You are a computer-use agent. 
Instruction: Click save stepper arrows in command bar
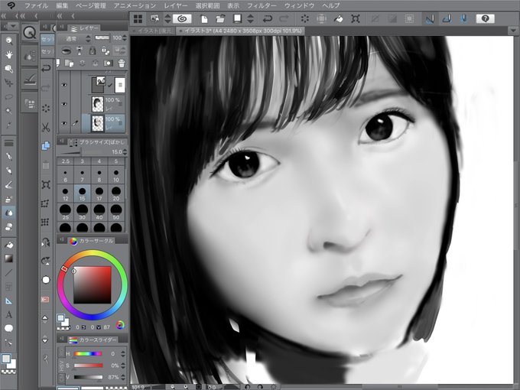251,18
